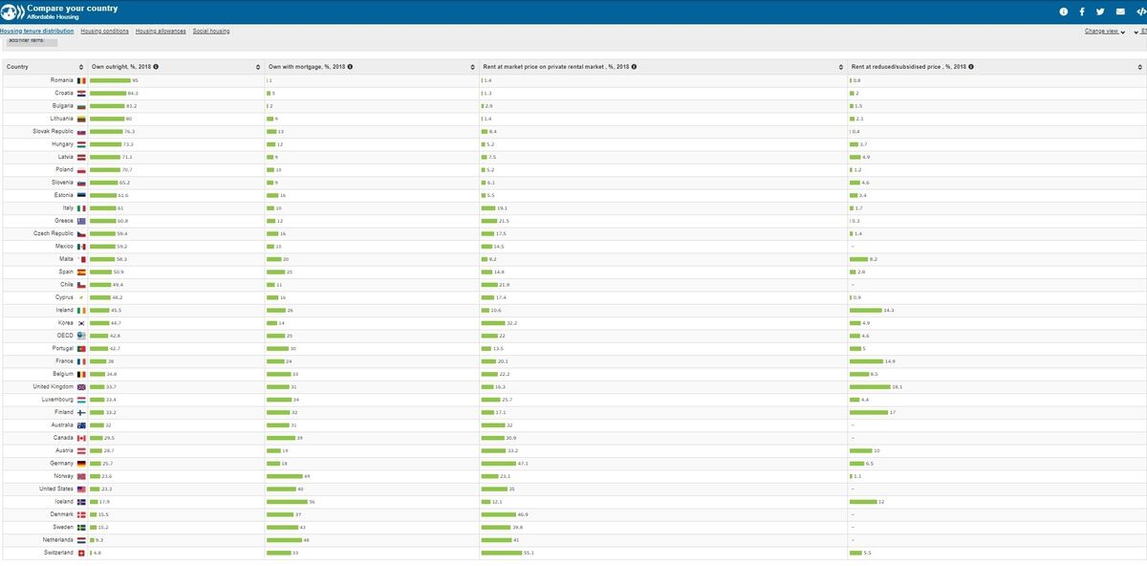Show info for Own with mortgage column

(350, 67)
